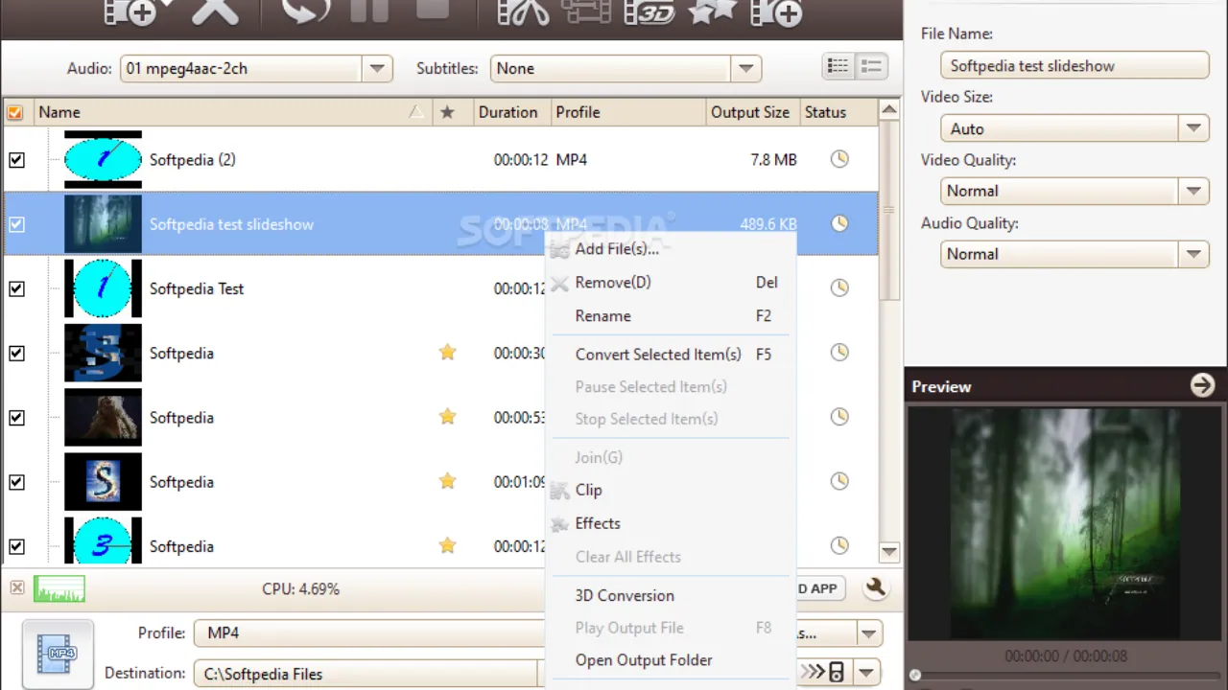The width and height of the screenshot is (1228, 690).
Task: Select the Softpedia Test row name
Action: [x=197, y=288]
